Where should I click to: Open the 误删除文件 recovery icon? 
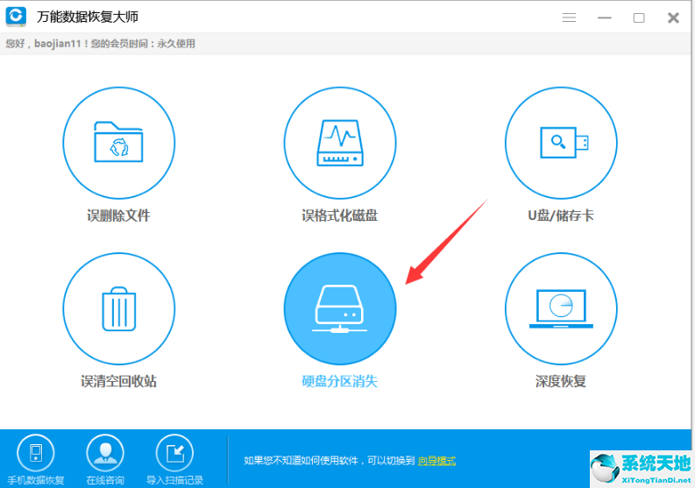(119, 143)
